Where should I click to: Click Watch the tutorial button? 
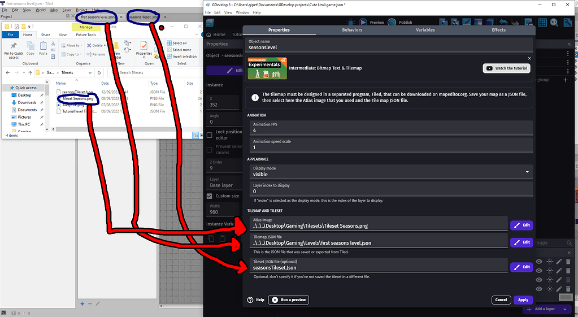507,68
